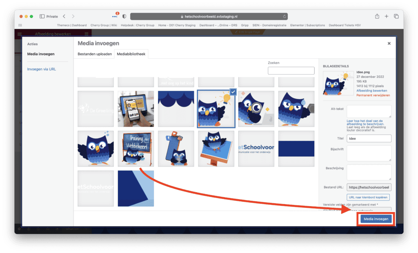Close the Media invoegen dialog
Image resolution: width=418 pixels, height=253 pixels.
coord(389,44)
